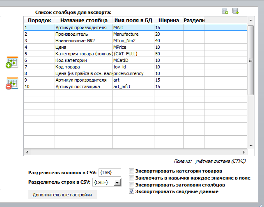The image size is (264, 207).
Task: Click the order number '10' cell
Action: click(x=39, y=86)
